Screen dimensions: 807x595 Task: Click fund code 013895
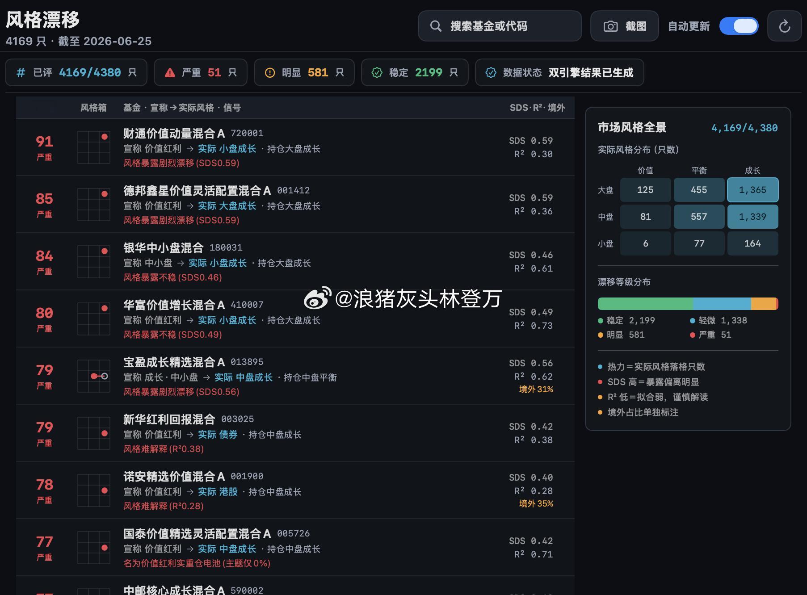point(247,362)
